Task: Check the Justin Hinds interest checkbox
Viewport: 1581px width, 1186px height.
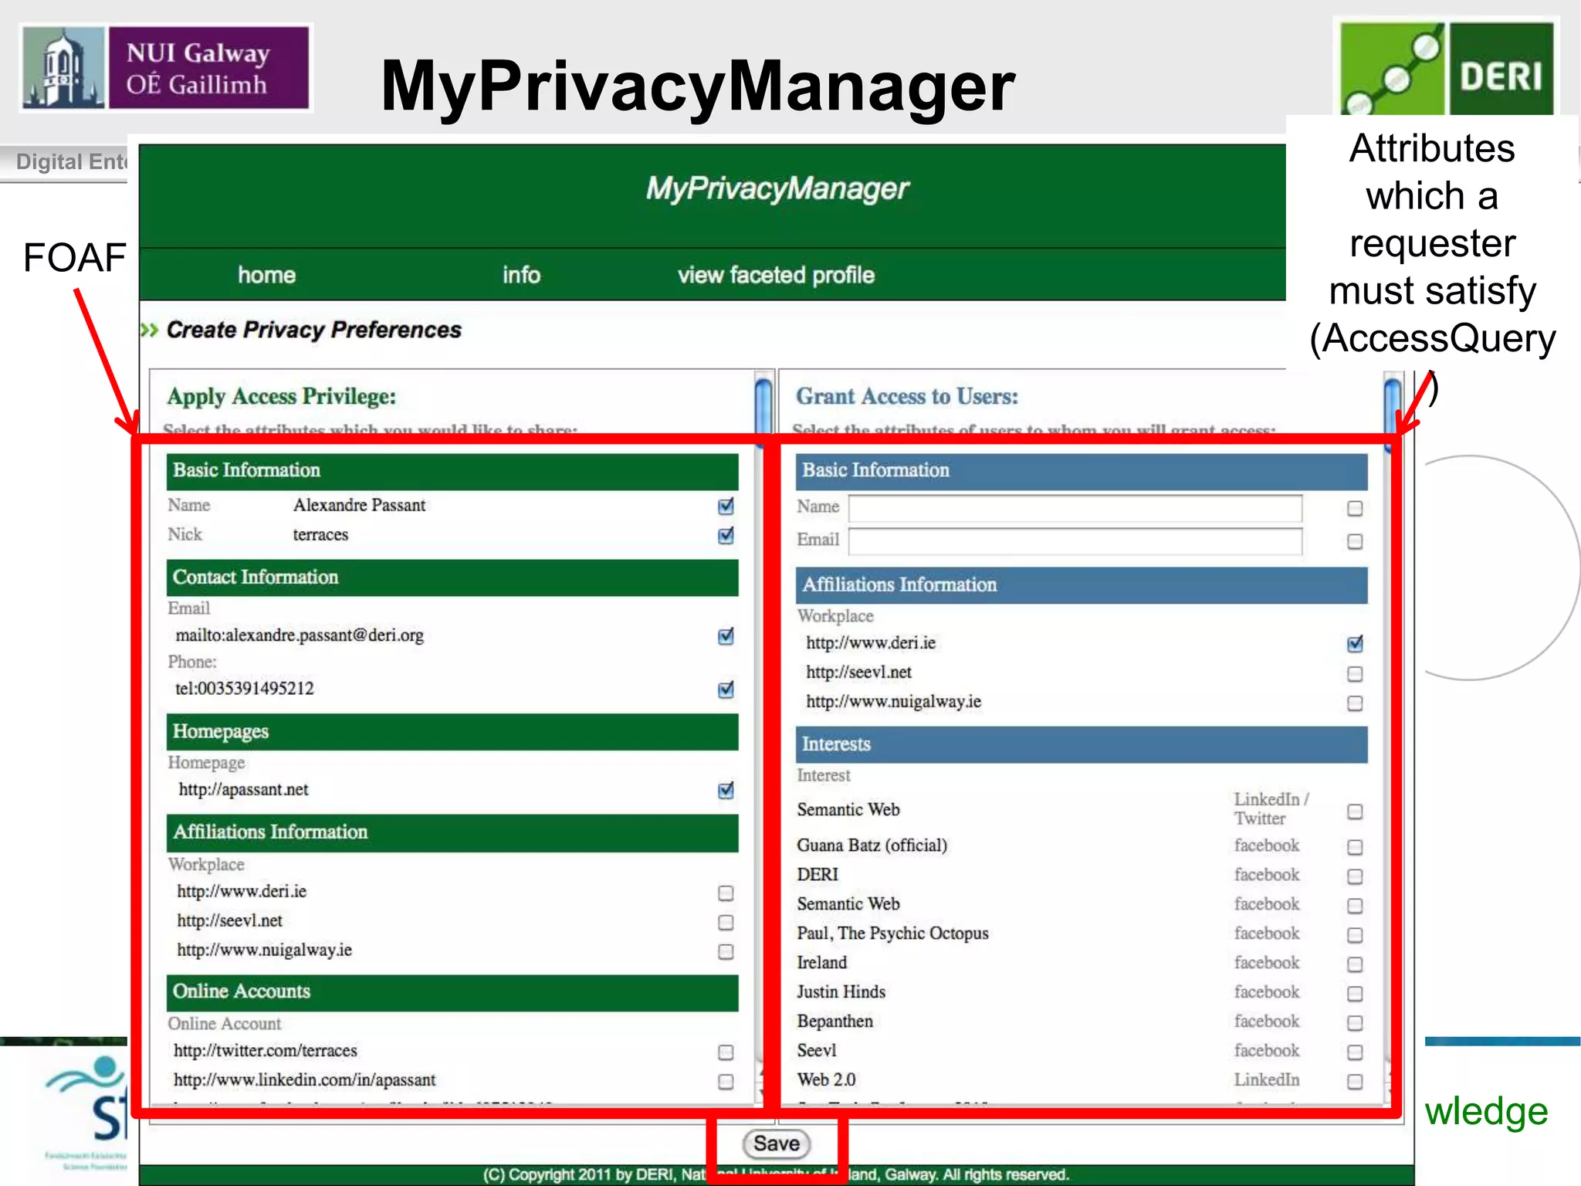Action: [x=1355, y=994]
